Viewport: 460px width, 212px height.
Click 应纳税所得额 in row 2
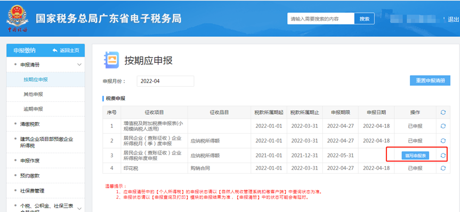click(x=205, y=141)
